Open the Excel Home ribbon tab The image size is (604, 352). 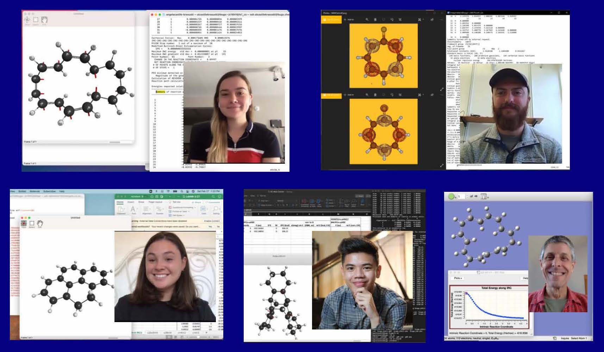(x=120, y=202)
